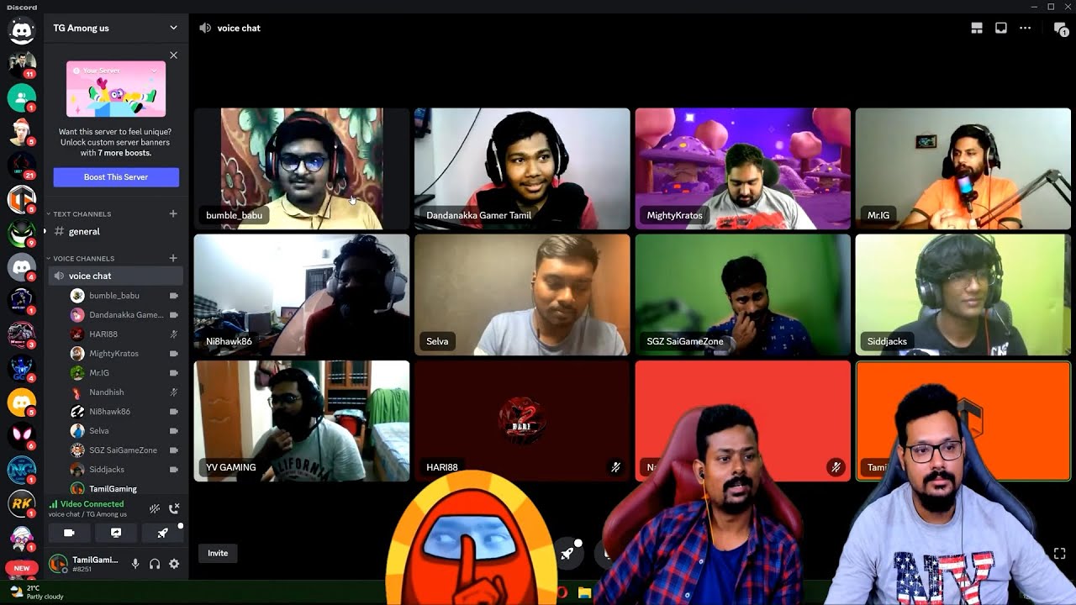The width and height of the screenshot is (1076, 605).
Task: Select MightyKratos in voice member list
Action: [x=124, y=354]
